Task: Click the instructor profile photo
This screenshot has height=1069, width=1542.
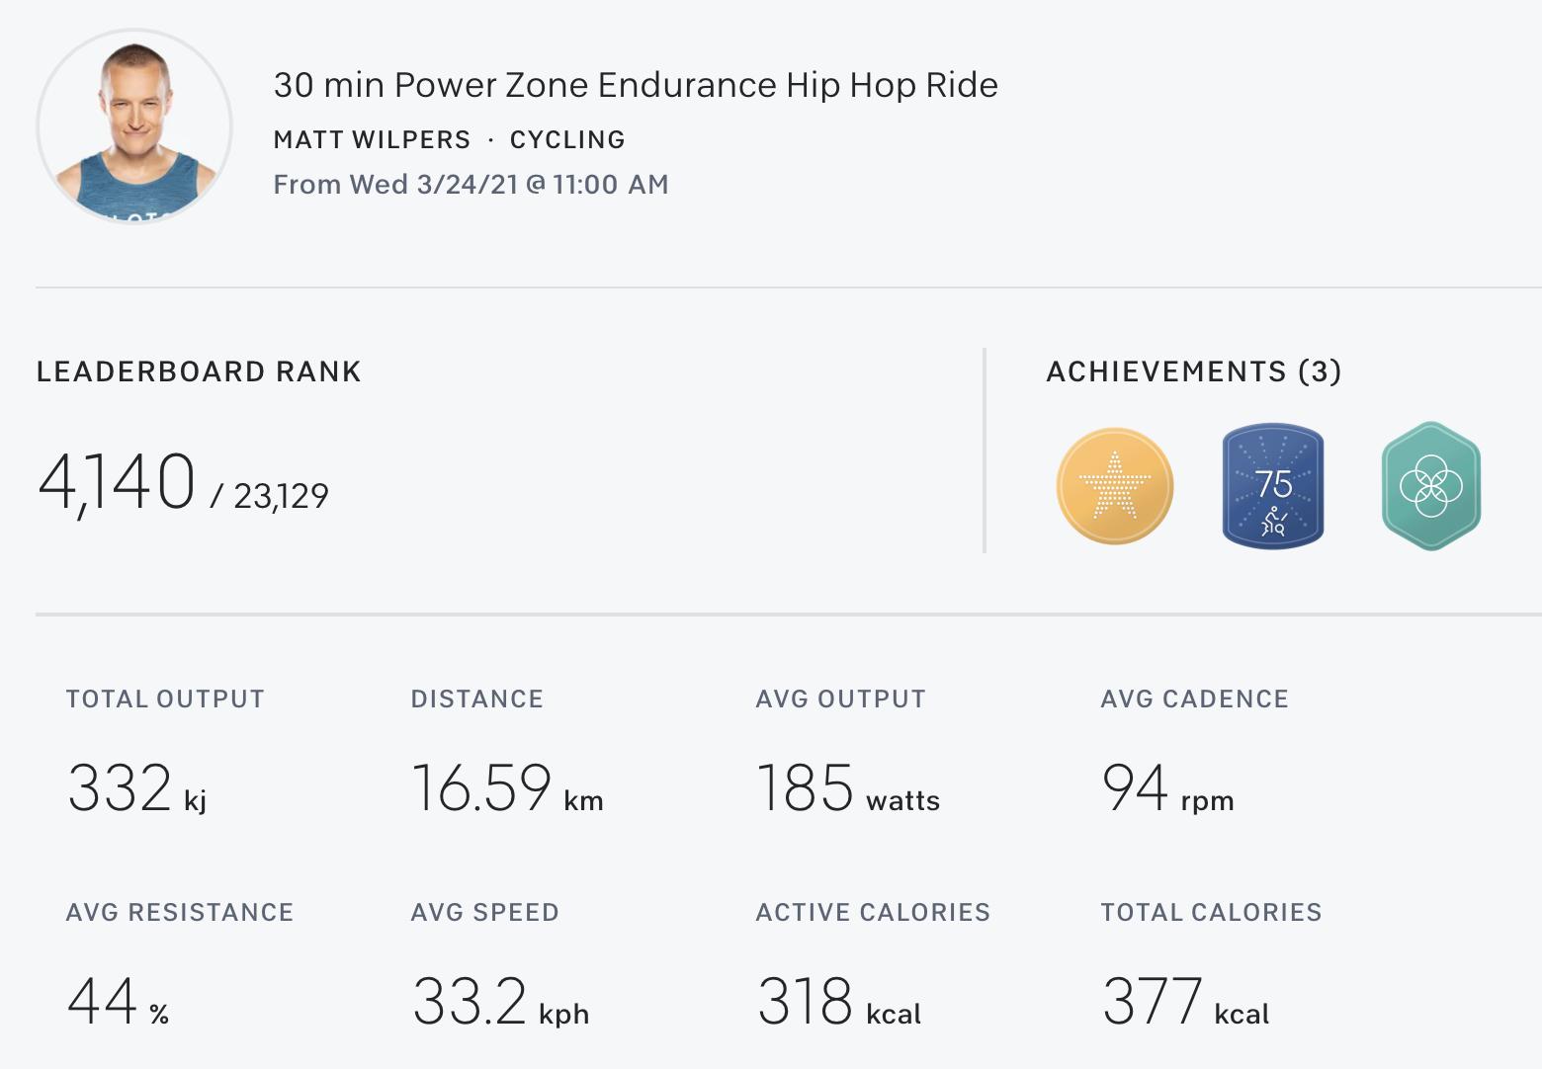Action: point(134,126)
